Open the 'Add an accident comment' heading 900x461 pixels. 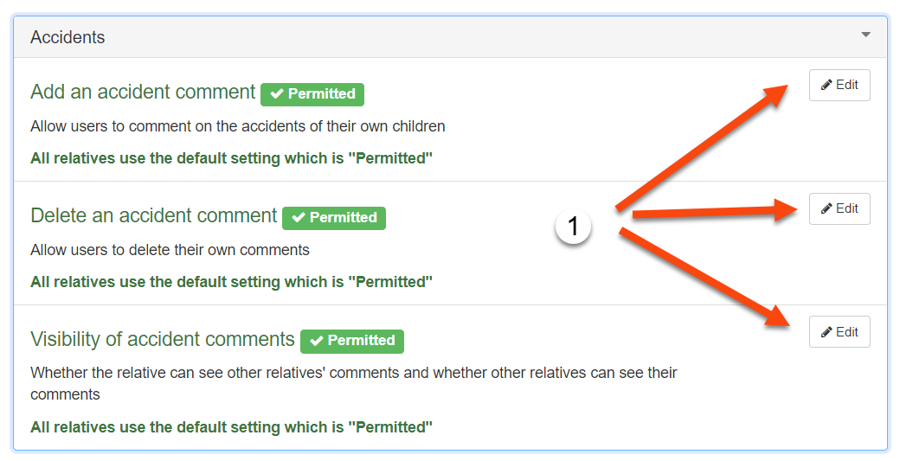click(x=143, y=92)
